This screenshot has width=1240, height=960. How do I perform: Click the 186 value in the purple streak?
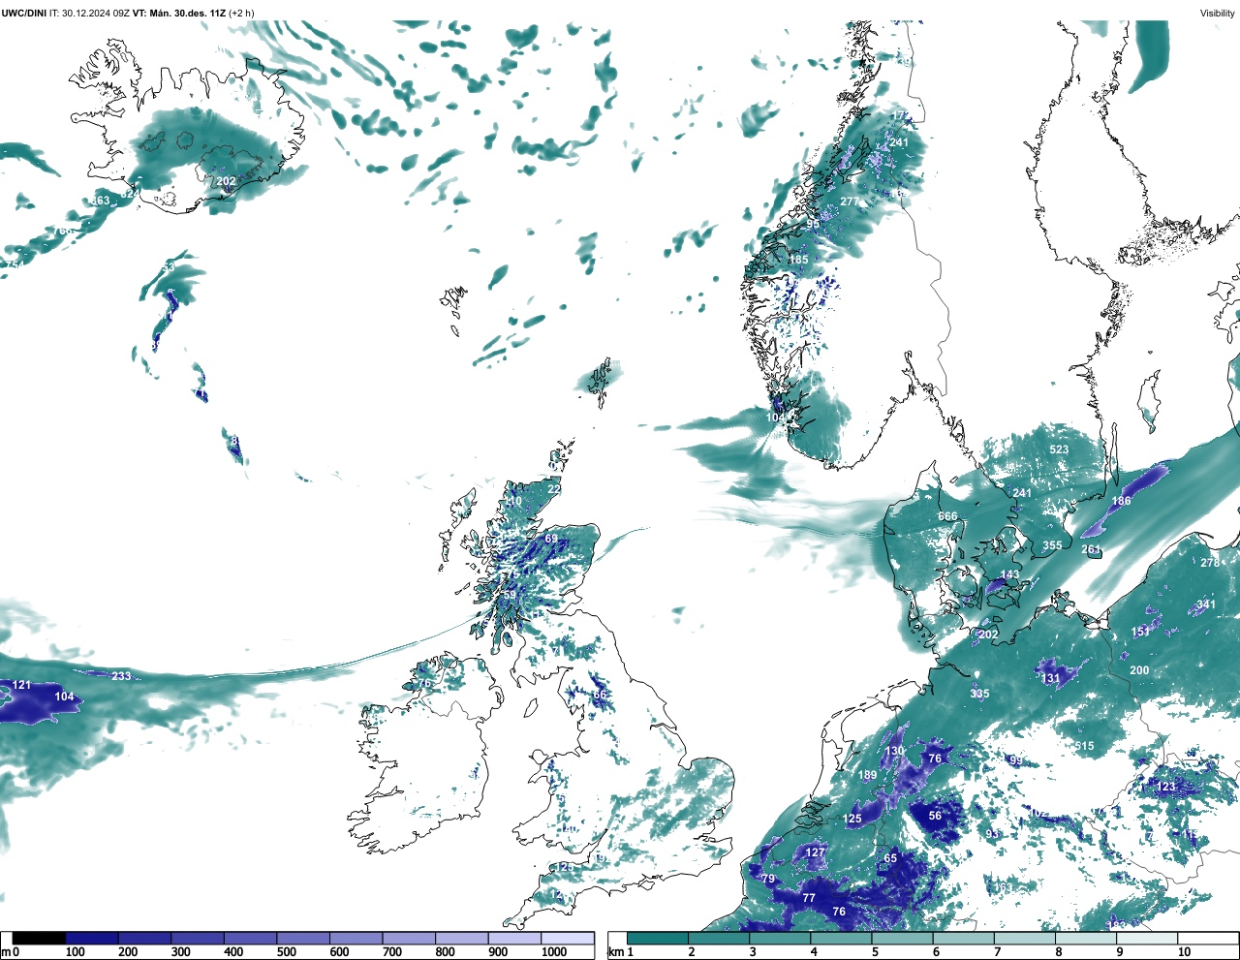click(x=1121, y=501)
